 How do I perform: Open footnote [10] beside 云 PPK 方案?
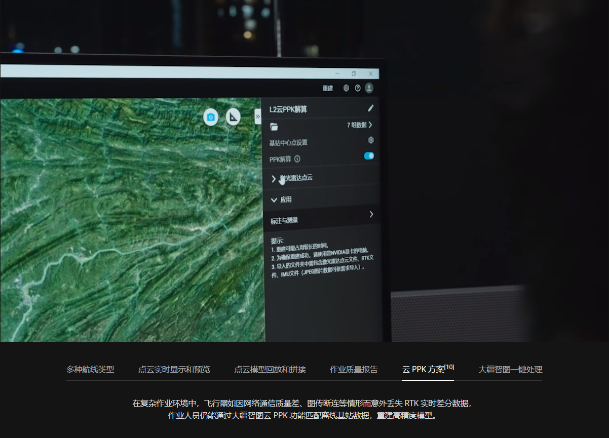(x=449, y=367)
